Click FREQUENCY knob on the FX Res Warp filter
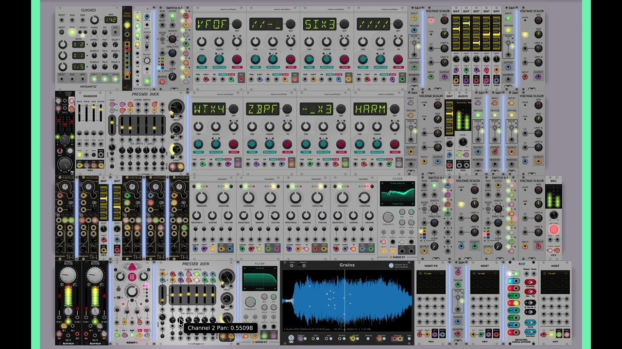The width and height of the screenshot is (622, 349). pos(388,217)
